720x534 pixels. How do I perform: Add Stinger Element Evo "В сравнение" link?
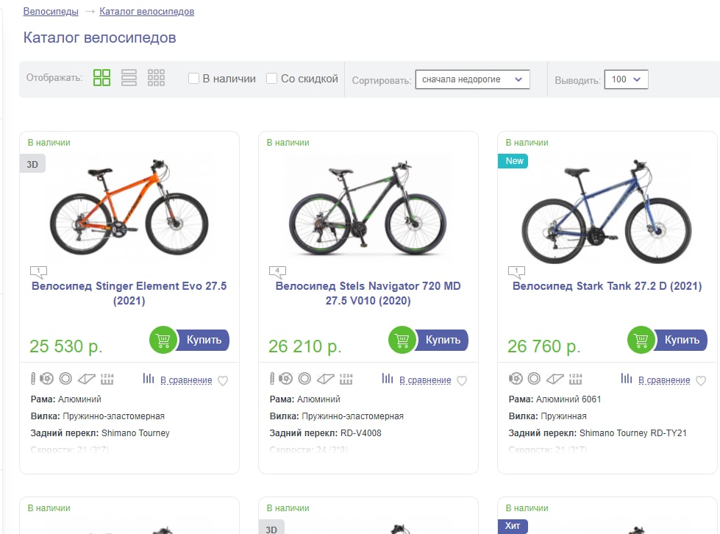click(x=186, y=380)
